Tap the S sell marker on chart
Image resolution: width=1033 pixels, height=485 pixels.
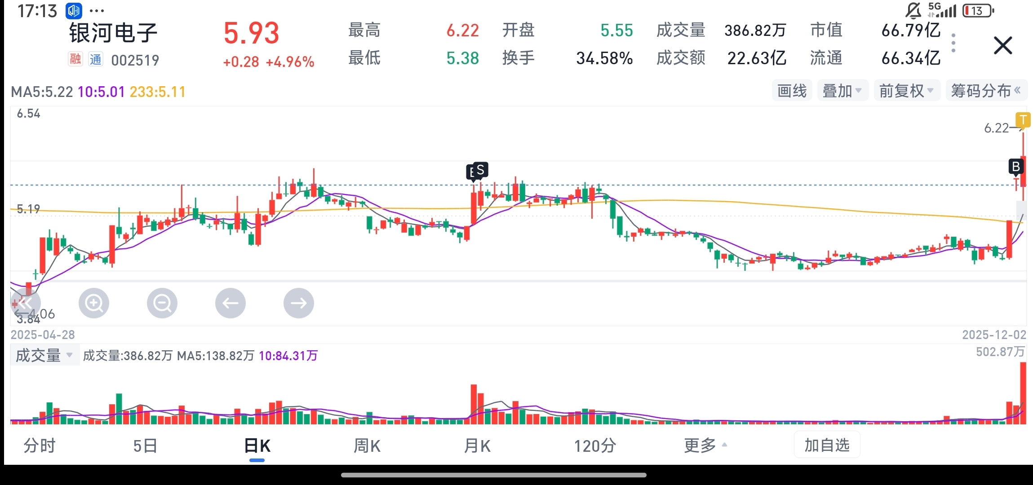[481, 170]
